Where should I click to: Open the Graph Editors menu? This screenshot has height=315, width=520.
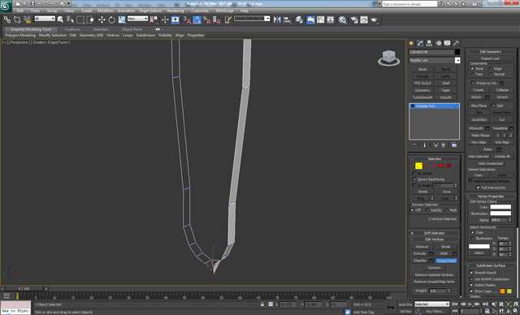(x=150, y=11)
